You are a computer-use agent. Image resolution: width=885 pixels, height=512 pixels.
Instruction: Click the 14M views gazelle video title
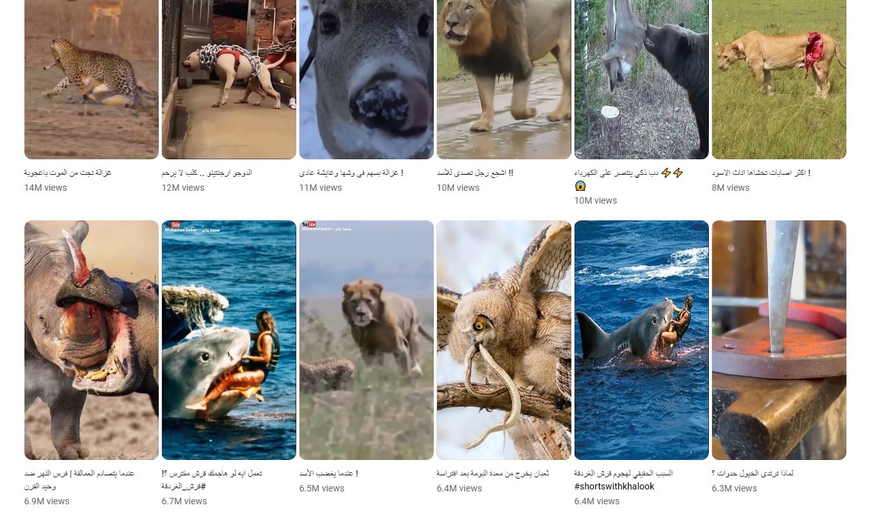pos(67,173)
